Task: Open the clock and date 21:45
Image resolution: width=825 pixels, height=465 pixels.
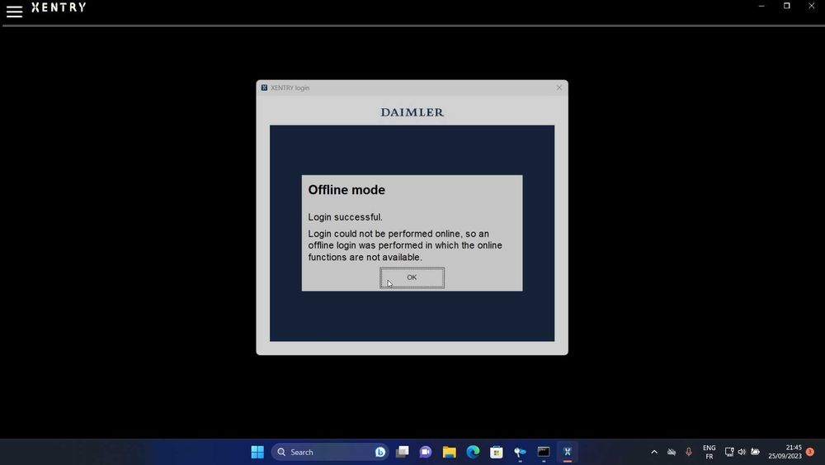Action: click(x=785, y=452)
